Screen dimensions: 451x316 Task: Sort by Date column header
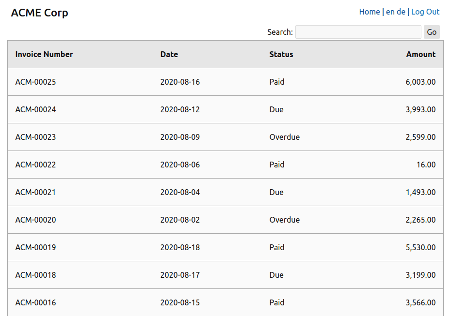tap(169, 54)
